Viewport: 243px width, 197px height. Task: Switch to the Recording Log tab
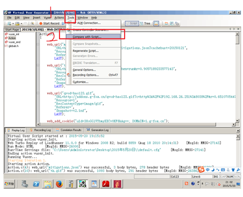click(40, 130)
